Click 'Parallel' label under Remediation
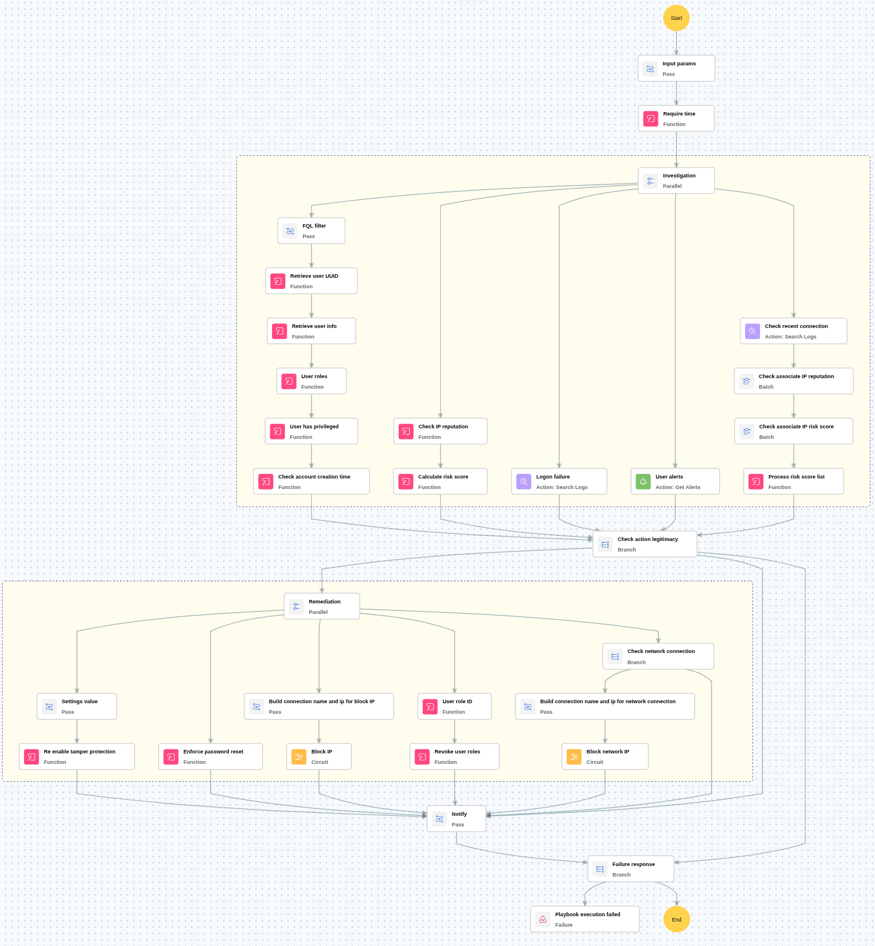 [318, 612]
